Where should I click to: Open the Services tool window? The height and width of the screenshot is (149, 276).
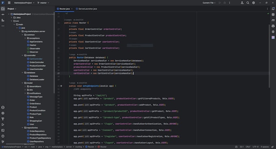coord(3,113)
